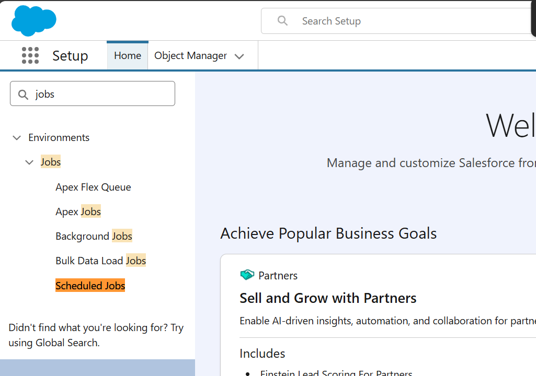Open Sell and Grow with Partners card
This screenshot has height=376, width=536.
point(328,298)
